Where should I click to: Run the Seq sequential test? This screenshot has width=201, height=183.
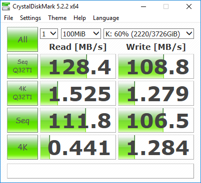[x=22, y=120]
